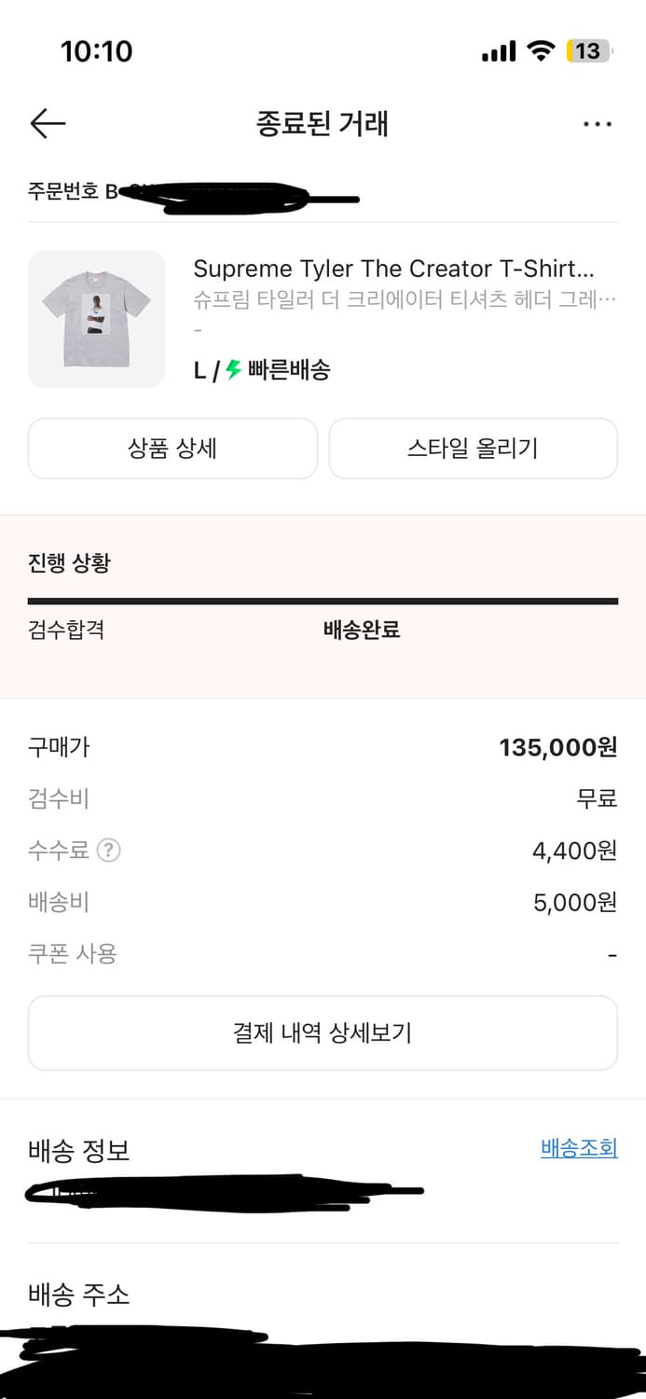Tap the 배송완료 progress status label
Screen dimensions: 646x1399
coord(362,630)
